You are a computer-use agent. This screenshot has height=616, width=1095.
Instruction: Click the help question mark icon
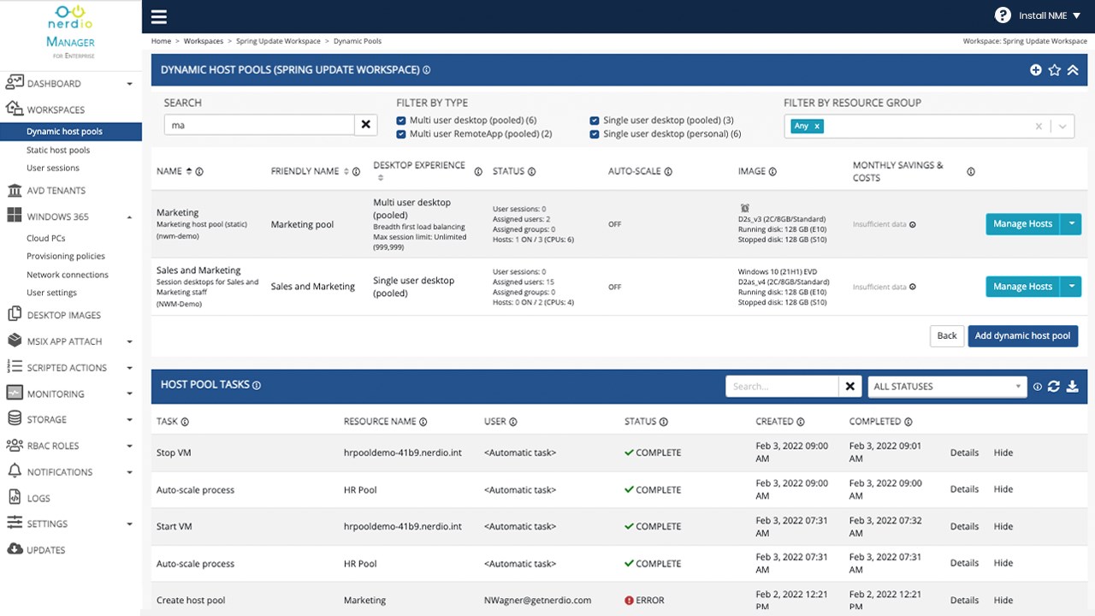(1003, 15)
